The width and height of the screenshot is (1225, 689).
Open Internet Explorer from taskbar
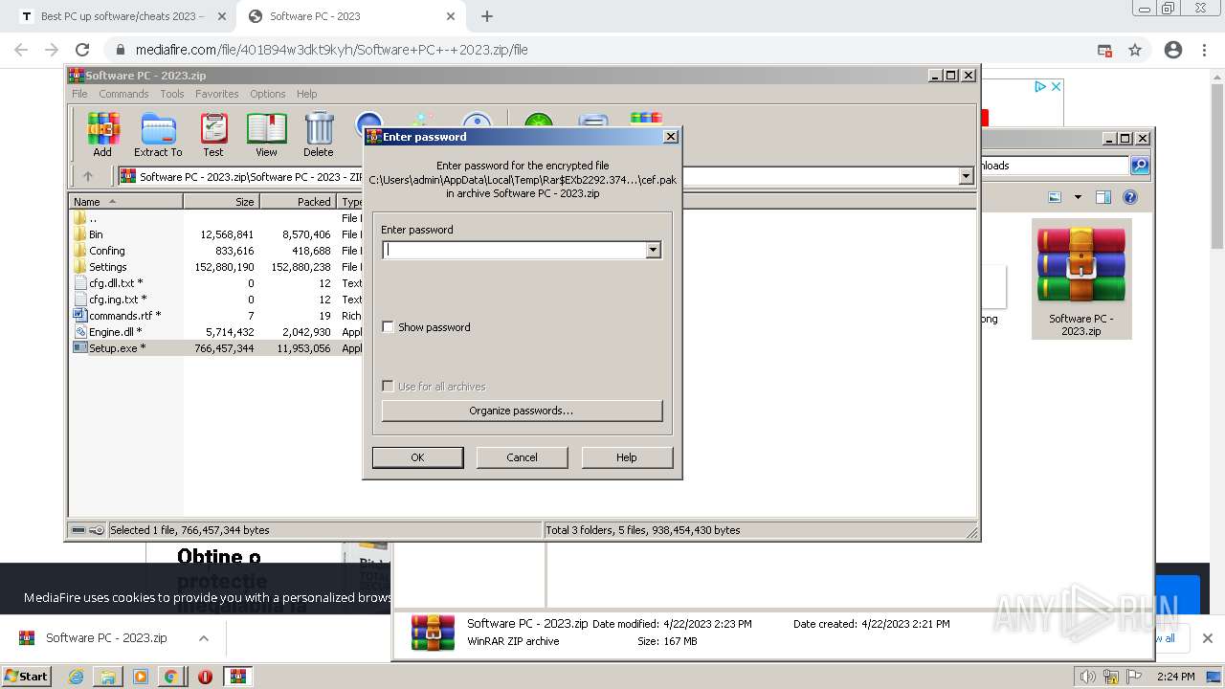click(x=76, y=677)
